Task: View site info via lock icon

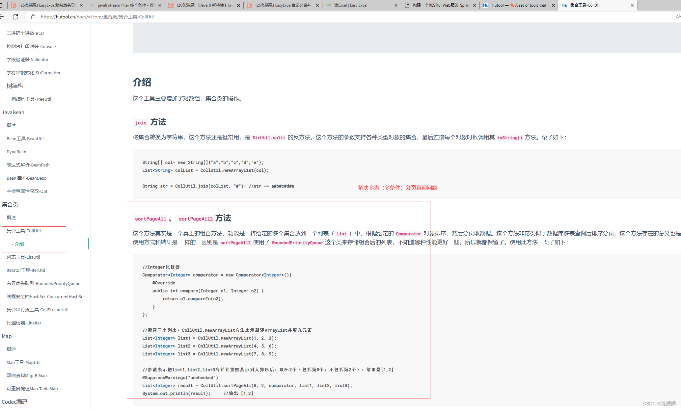Action: (x=33, y=17)
